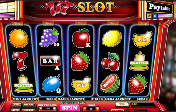
Task: Click the blue fullscreen toggle icon
Action: pyautogui.click(x=155, y=16)
